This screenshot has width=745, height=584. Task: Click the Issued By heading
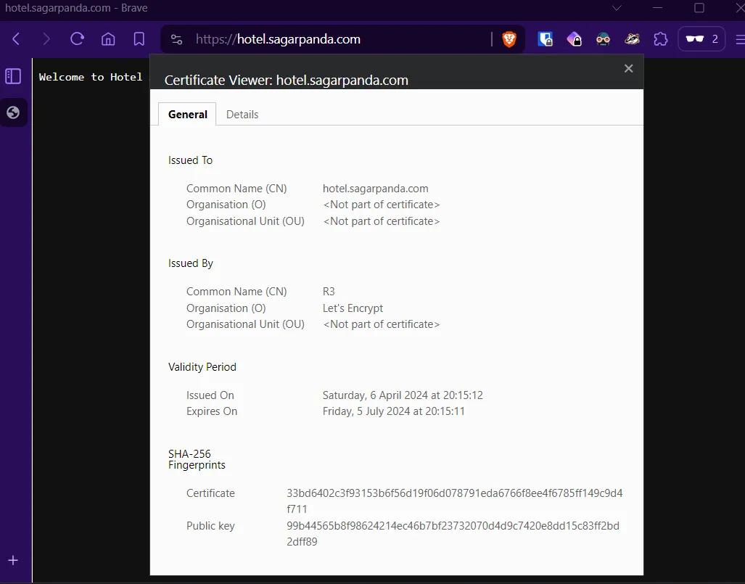click(x=191, y=263)
